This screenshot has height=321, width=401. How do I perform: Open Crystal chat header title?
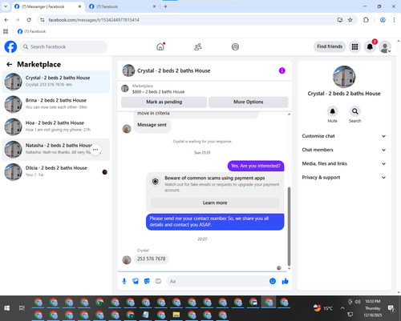click(x=174, y=70)
